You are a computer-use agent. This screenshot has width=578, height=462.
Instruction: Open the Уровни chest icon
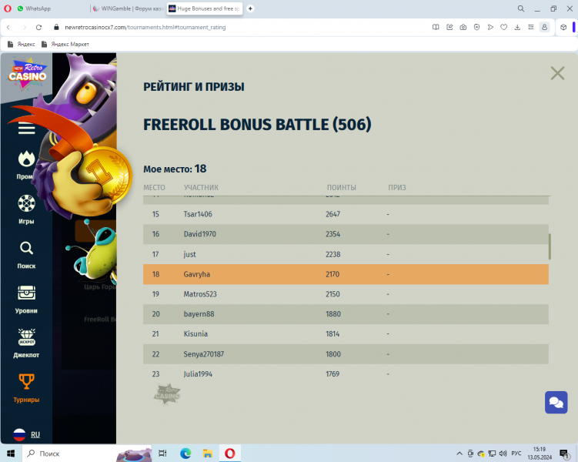[x=26, y=298]
